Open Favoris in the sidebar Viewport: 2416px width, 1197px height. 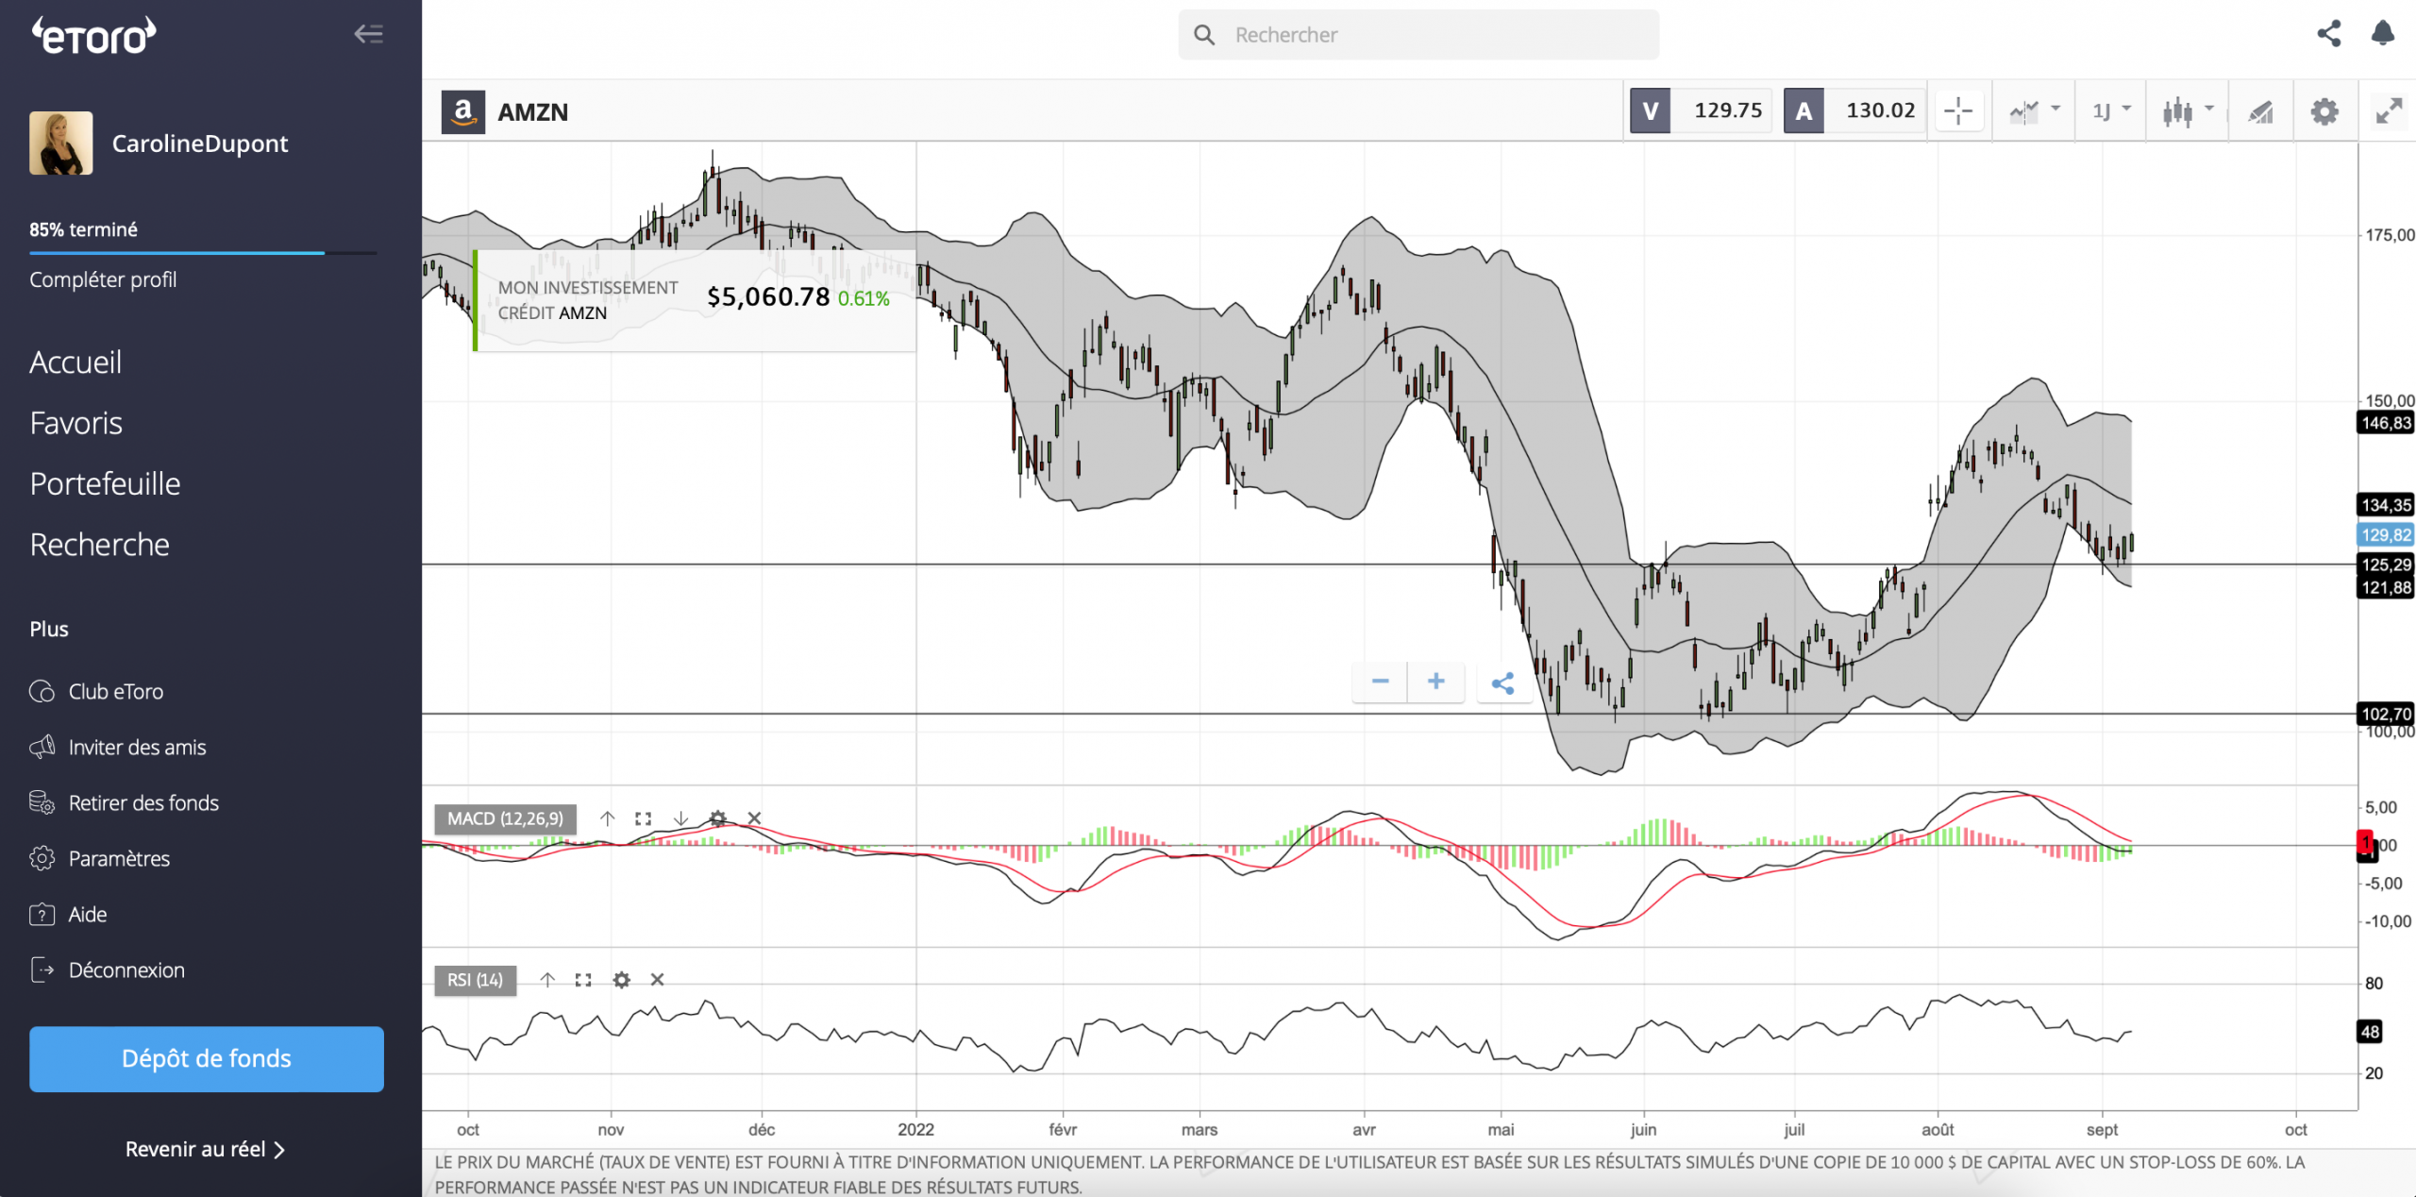(x=76, y=423)
